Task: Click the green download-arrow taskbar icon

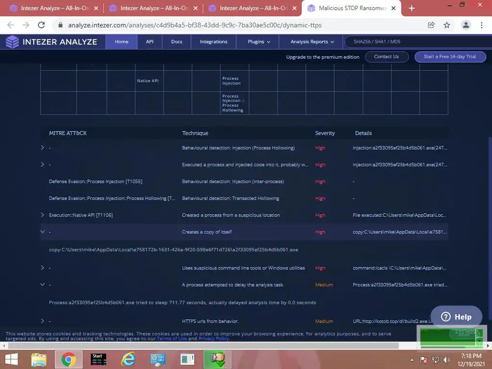Action: tap(218, 359)
